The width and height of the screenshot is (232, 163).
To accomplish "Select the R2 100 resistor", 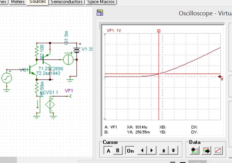I will click(37, 51).
